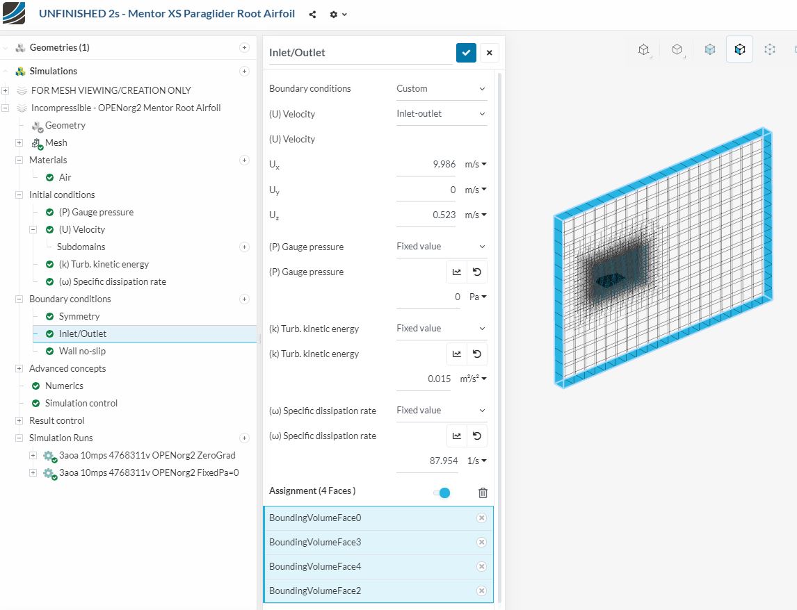The height and width of the screenshot is (610, 797).
Task: Add a new simulation run
Action: point(245,438)
